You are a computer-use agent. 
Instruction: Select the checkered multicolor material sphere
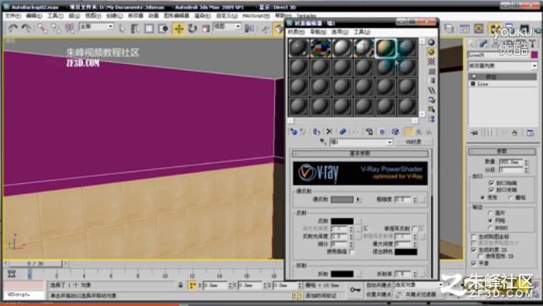(x=320, y=48)
